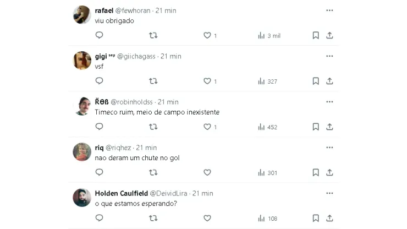This screenshot has width=407, height=229.
Task: Like riq's tweet about chute no gol
Action: (x=207, y=172)
